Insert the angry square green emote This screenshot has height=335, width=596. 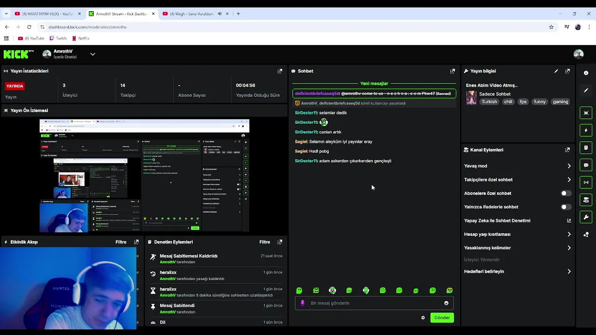pyautogui.click(x=316, y=290)
